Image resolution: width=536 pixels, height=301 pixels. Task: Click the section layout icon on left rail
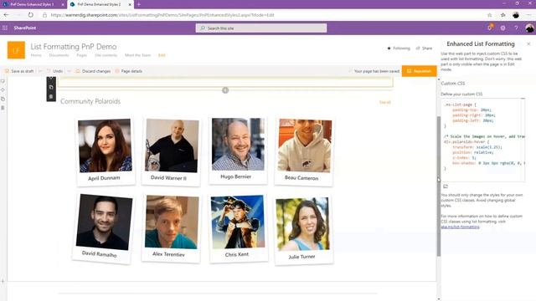click(x=3, y=81)
